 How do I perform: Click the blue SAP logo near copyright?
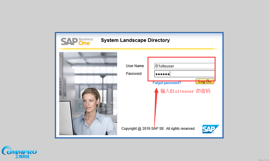[x=211, y=129]
